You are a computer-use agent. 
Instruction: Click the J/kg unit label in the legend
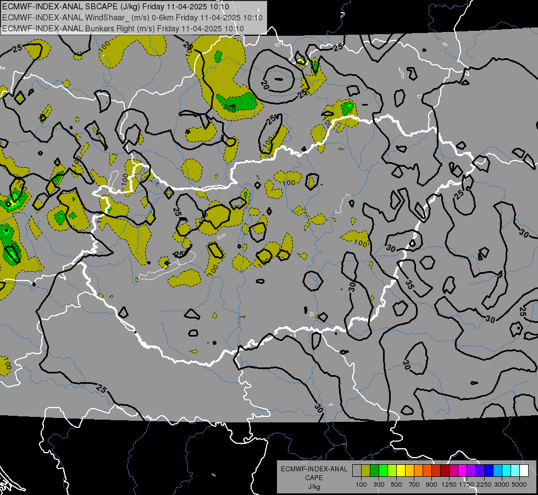314,487
